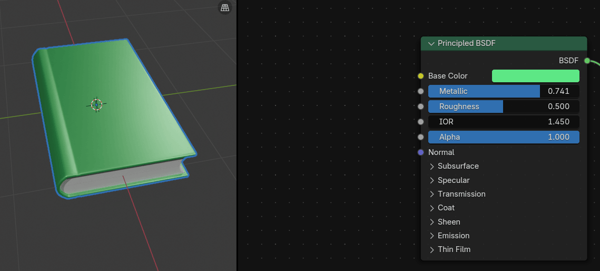Expand the Thin Film section
The width and height of the screenshot is (600, 271).
coord(432,249)
